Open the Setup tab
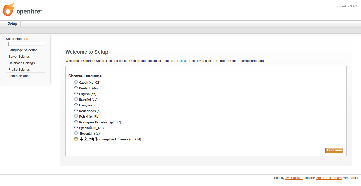 click(12, 24)
